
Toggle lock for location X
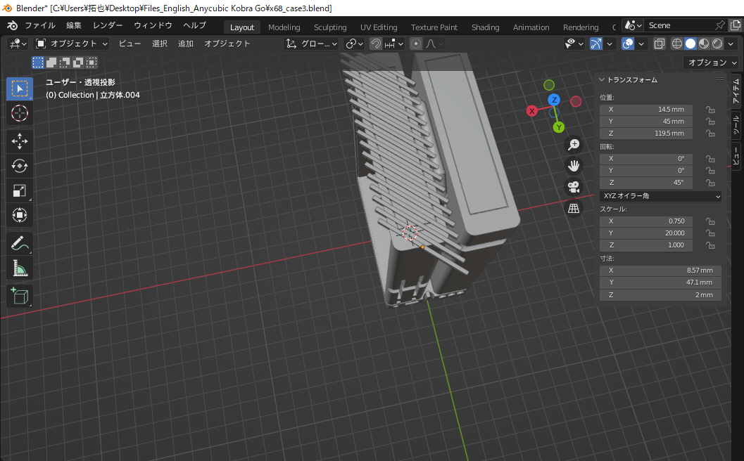pyautogui.click(x=710, y=110)
